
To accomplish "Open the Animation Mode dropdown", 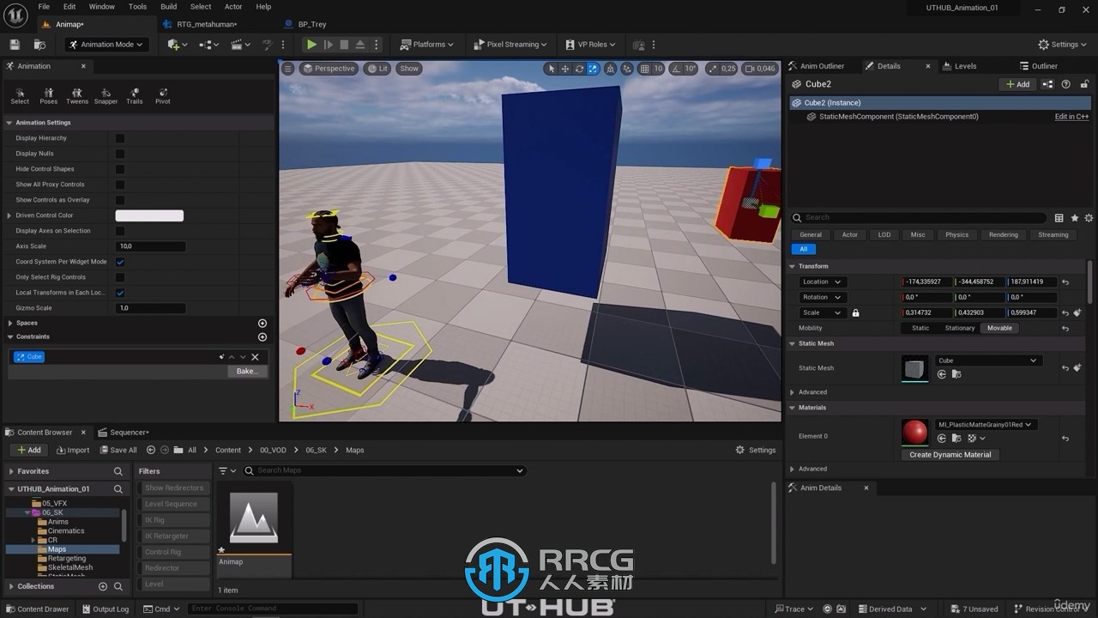I will click(106, 45).
